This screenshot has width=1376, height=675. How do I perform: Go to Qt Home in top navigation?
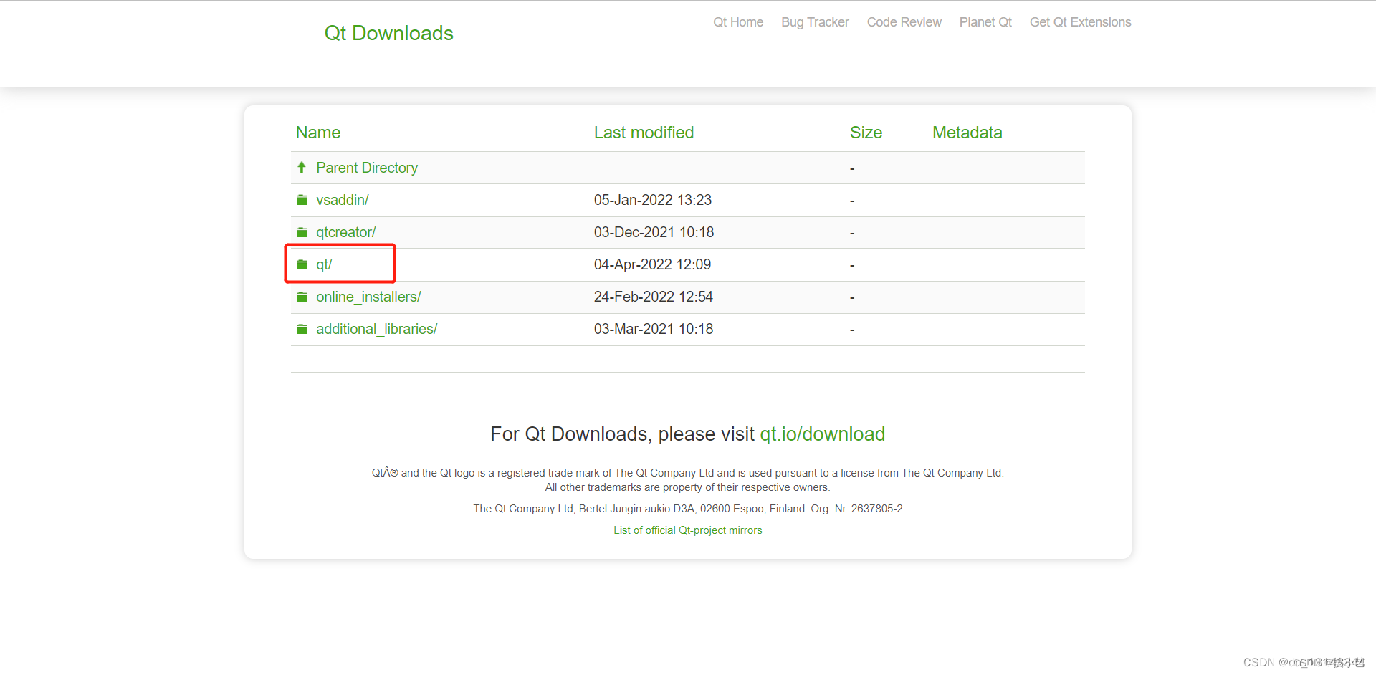[x=738, y=22]
